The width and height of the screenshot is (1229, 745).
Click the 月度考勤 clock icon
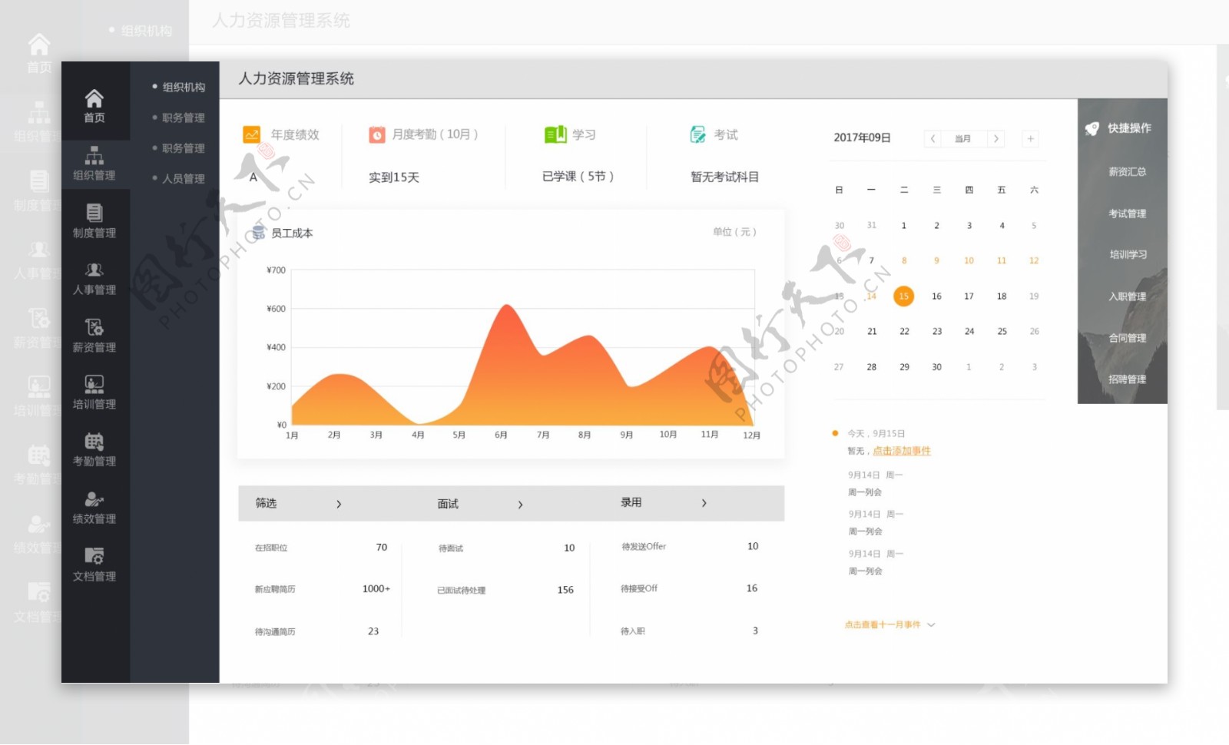(376, 134)
